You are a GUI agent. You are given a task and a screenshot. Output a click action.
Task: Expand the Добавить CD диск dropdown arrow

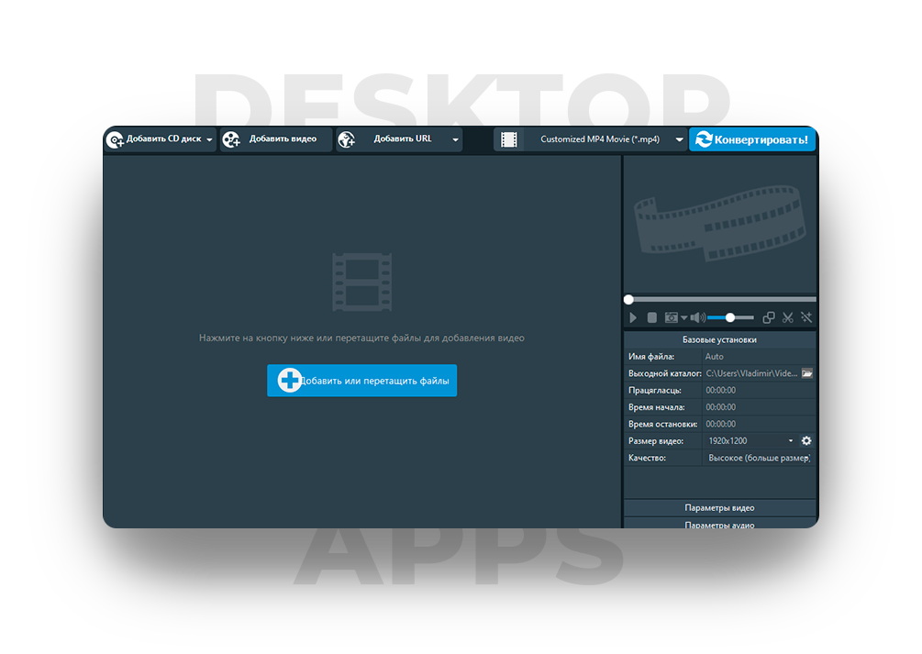210,140
